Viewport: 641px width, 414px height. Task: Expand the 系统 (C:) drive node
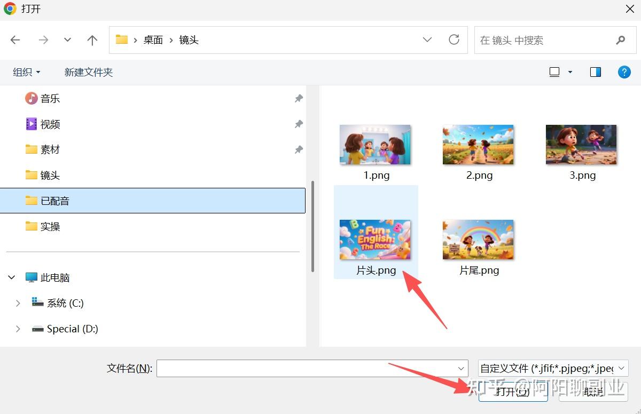coord(18,303)
